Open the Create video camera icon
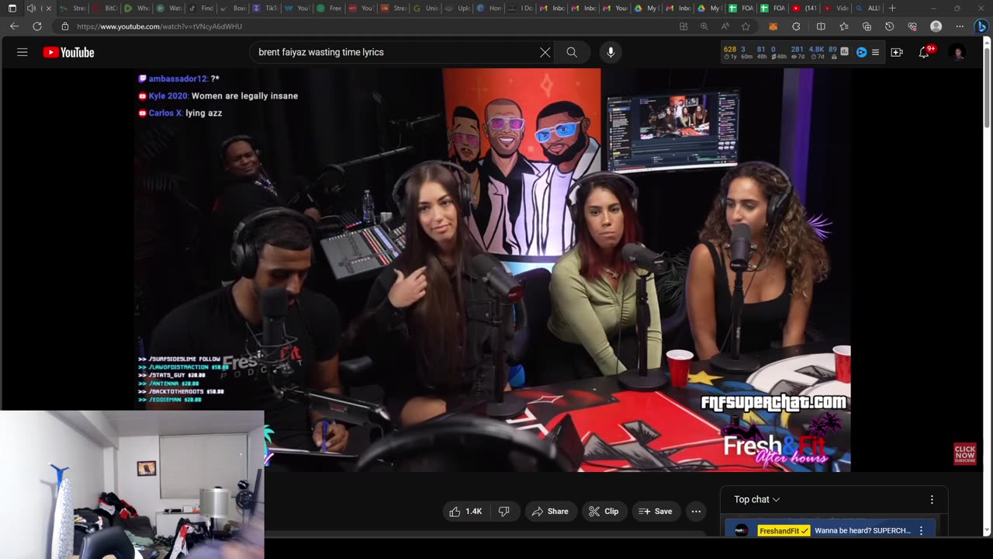993x559 pixels. point(897,52)
